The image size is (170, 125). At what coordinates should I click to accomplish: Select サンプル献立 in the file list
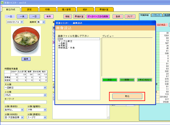[65, 41]
